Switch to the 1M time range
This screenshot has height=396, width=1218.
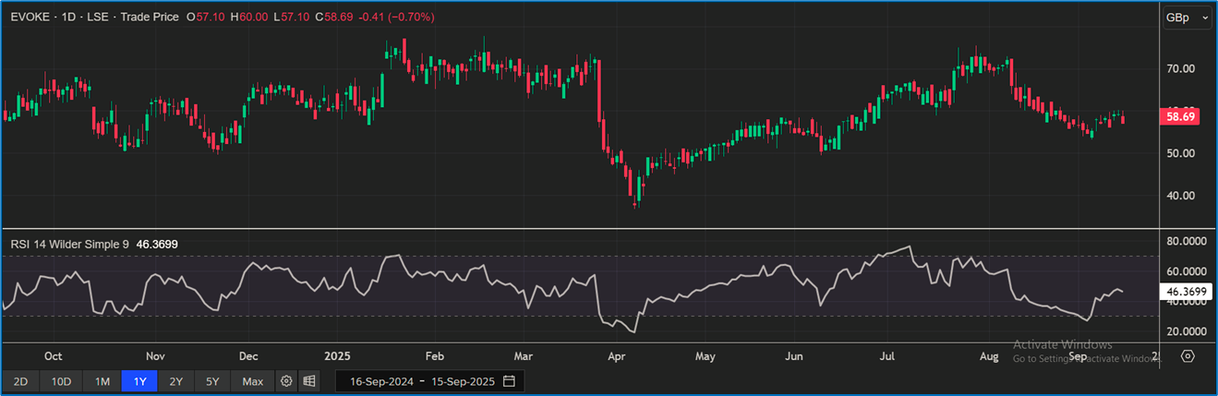pyautogui.click(x=103, y=381)
